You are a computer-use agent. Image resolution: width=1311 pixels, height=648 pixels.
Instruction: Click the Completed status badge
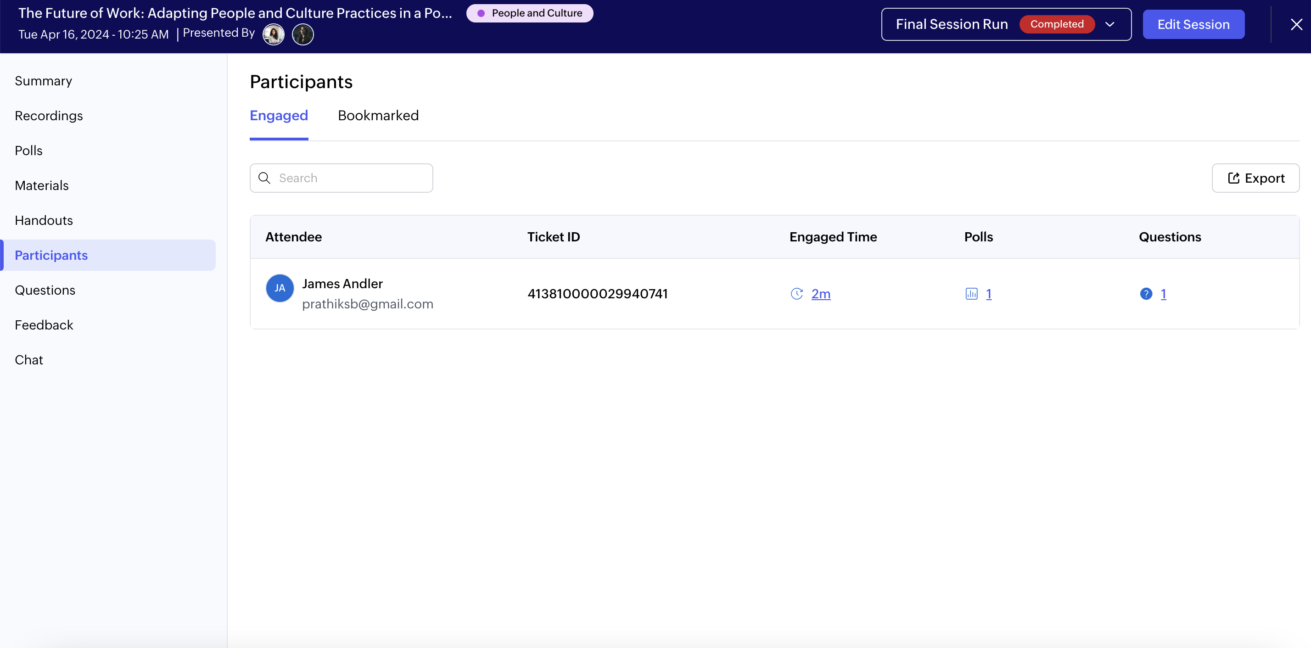[1057, 24]
